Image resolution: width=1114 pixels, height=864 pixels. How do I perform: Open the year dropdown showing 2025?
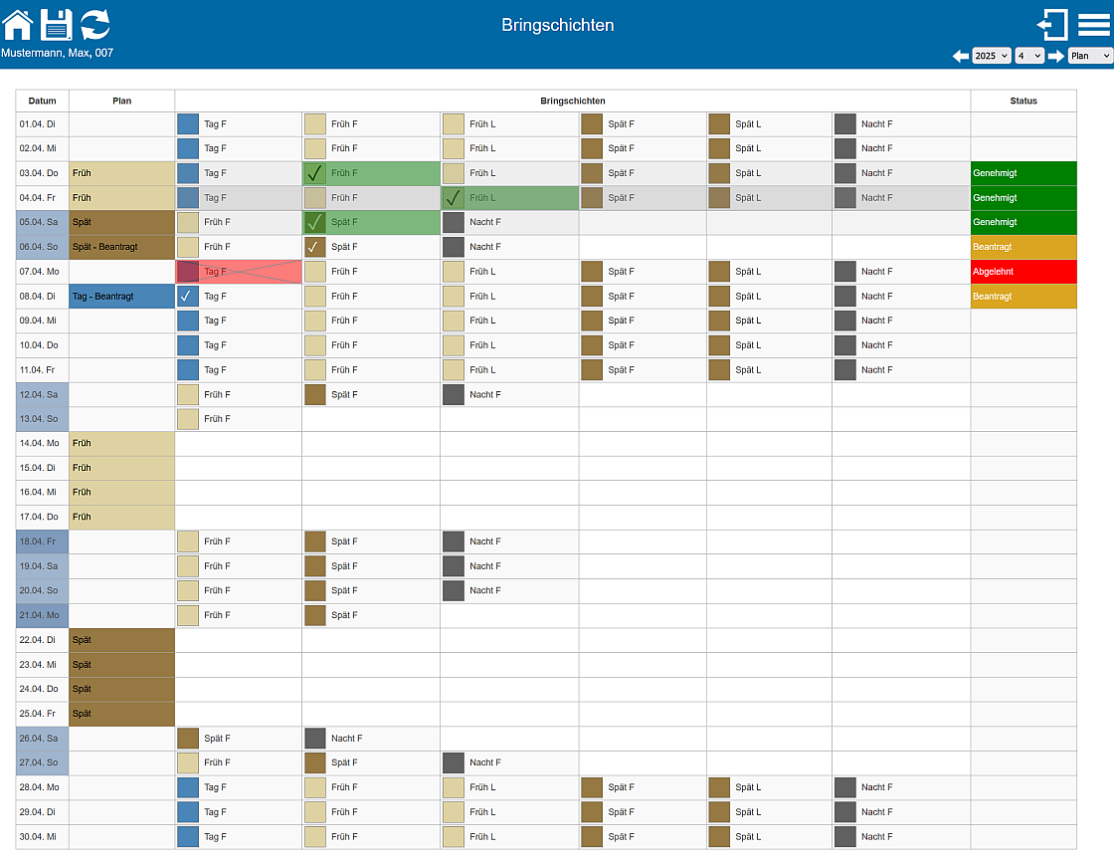991,56
